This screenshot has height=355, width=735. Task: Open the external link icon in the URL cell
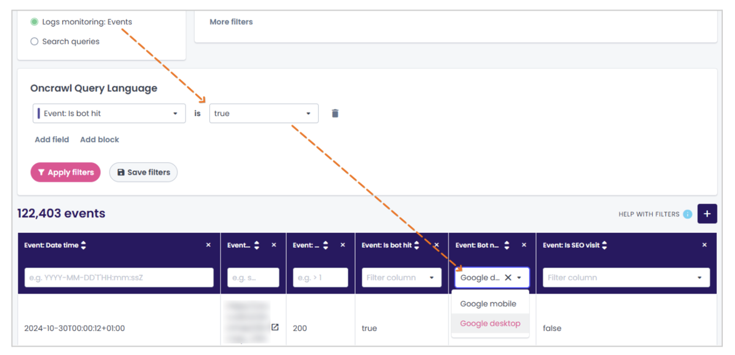tap(275, 327)
